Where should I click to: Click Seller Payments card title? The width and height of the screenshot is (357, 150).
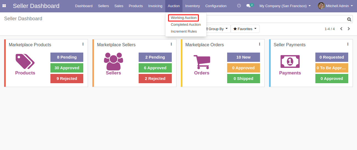pyautogui.click(x=290, y=45)
